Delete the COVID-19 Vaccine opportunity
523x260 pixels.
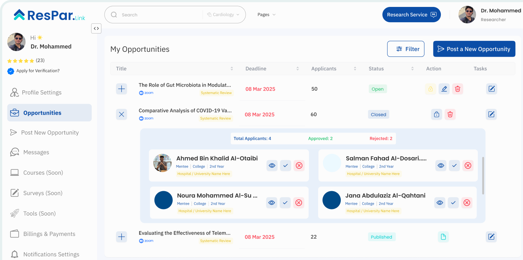coord(450,114)
